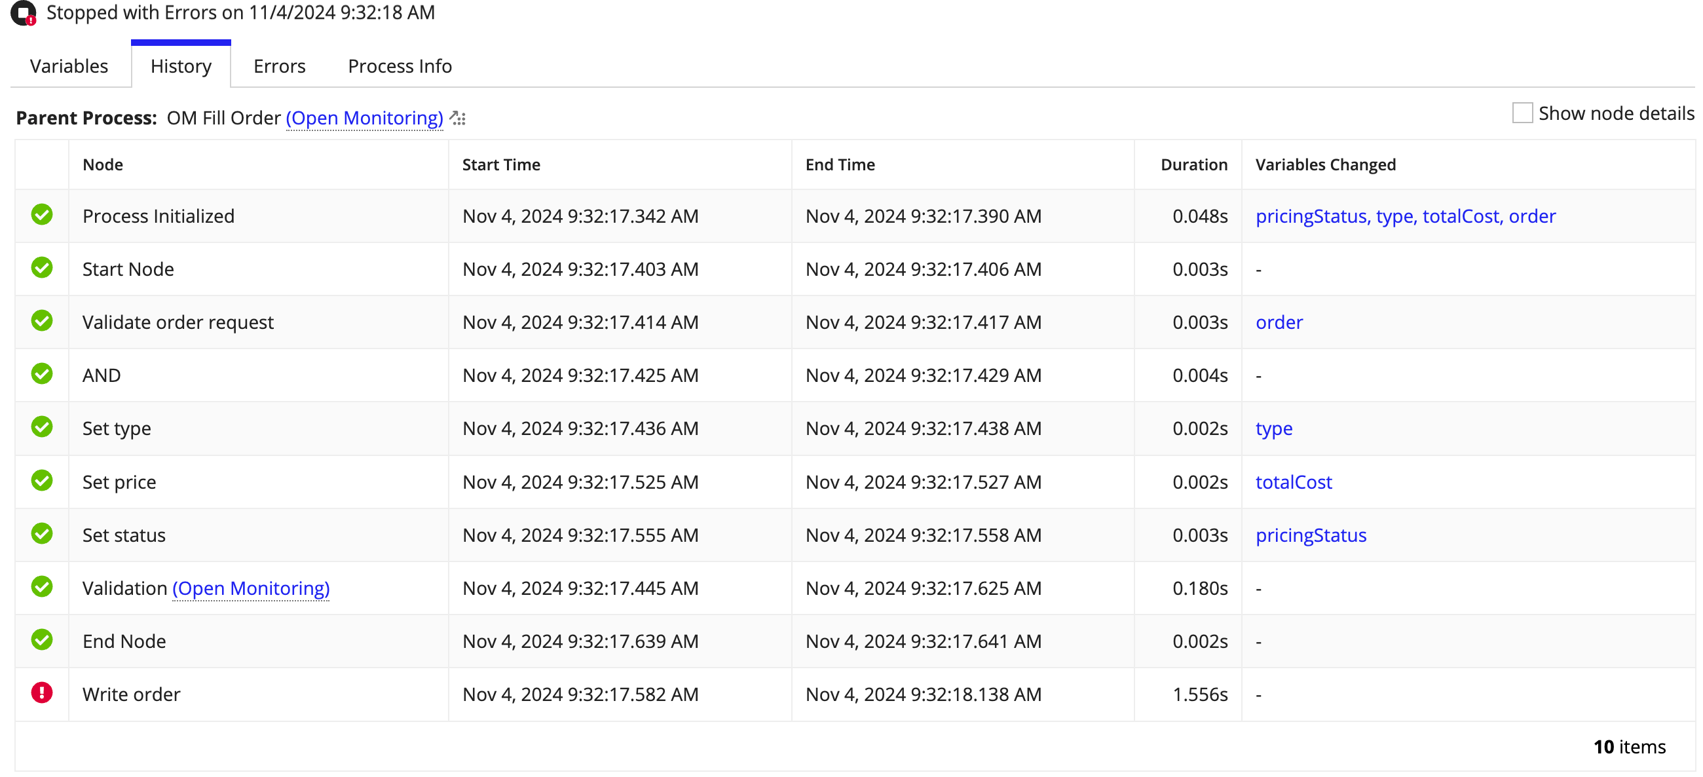The image size is (1703, 777).
Task: Click 'order' variable link in Validate row
Action: (x=1279, y=323)
